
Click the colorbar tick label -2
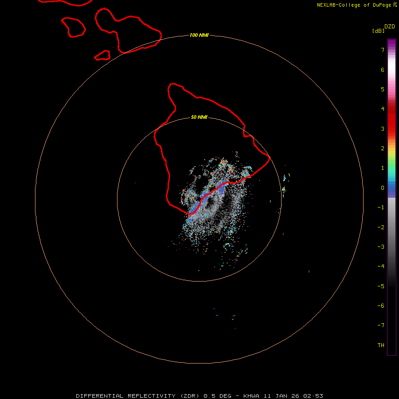pyautogui.click(x=381, y=227)
